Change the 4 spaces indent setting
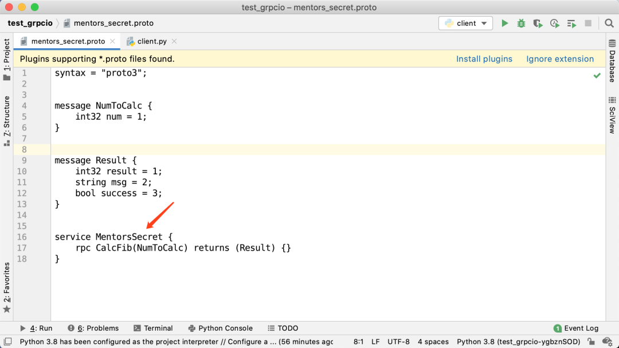This screenshot has height=348, width=619. [x=433, y=342]
